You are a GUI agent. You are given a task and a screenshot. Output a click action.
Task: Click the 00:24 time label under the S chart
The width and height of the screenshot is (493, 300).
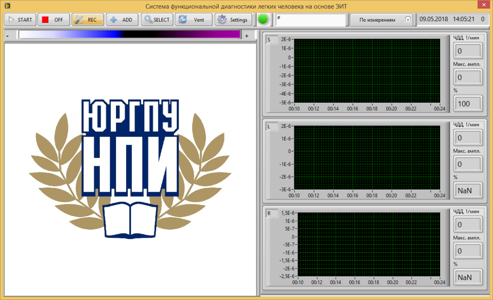click(x=440, y=109)
